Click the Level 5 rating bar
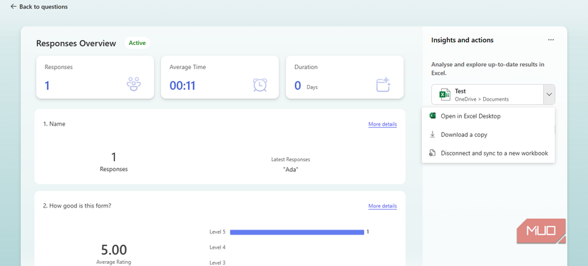The image size is (588, 266). click(x=297, y=232)
